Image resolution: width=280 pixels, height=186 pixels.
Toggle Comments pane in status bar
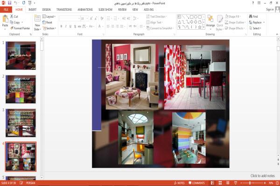(196, 183)
